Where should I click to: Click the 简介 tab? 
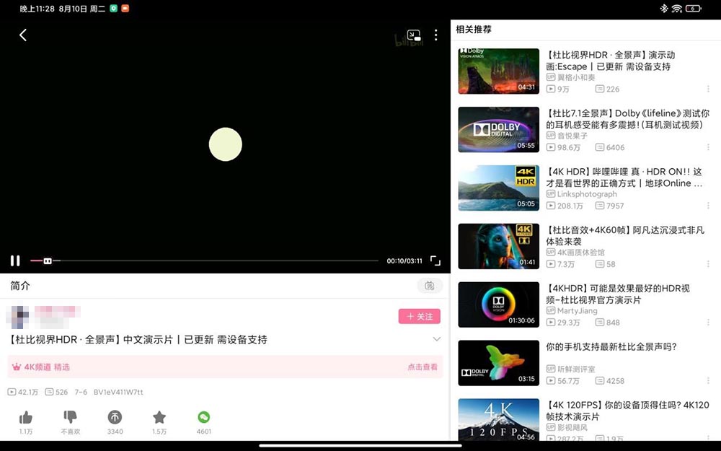point(20,286)
